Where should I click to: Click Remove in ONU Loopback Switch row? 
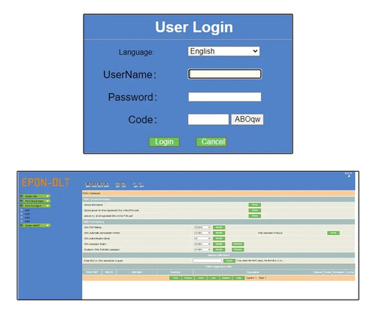[x=238, y=244]
